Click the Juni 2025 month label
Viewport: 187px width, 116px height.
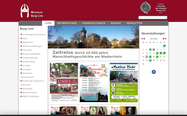[x=154, y=39]
